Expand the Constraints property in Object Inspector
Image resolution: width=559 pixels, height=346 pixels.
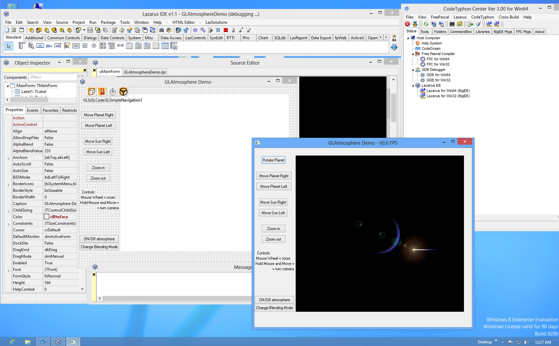tap(9, 224)
